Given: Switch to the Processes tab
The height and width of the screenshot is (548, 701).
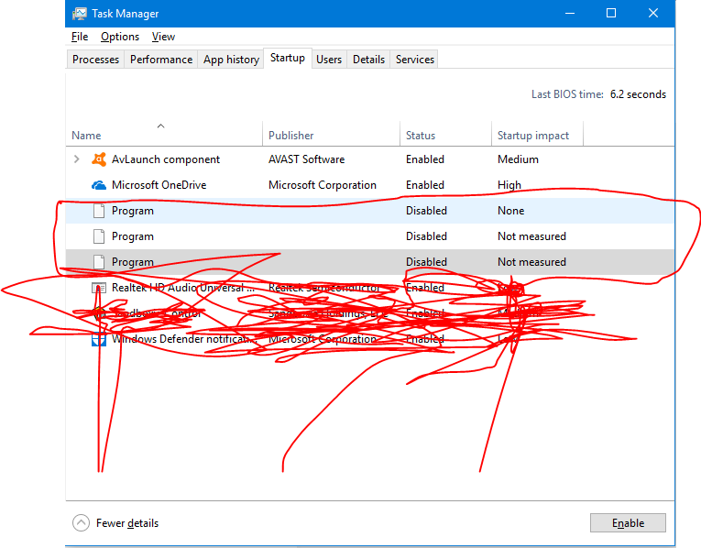Looking at the screenshot, I should [95, 60].
